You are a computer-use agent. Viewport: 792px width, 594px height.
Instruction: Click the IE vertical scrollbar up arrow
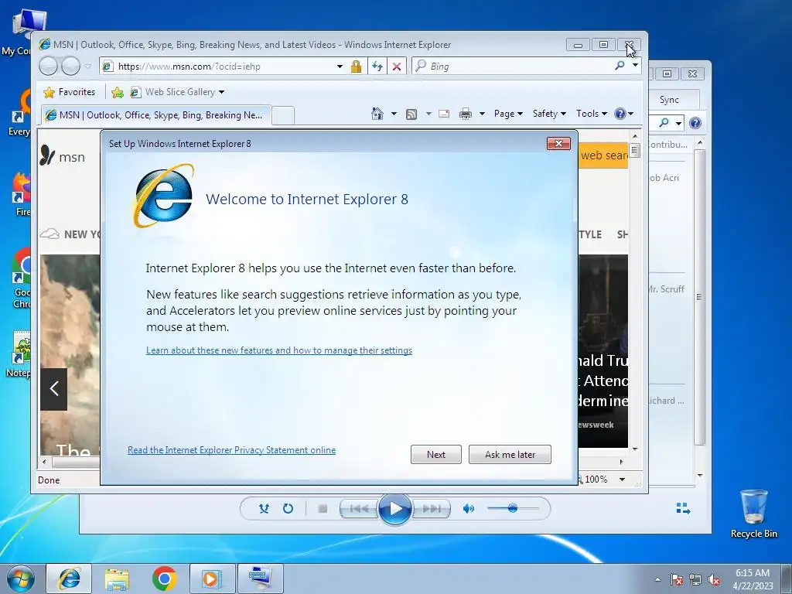click(636, 136)
